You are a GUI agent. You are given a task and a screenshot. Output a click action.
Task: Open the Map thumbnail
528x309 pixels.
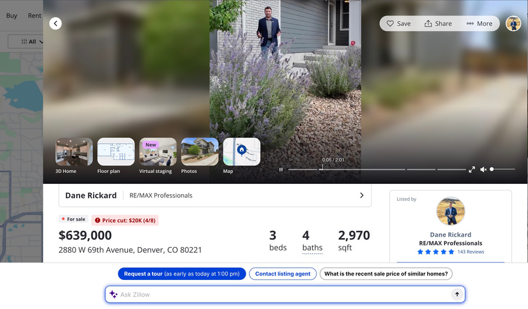242,152
